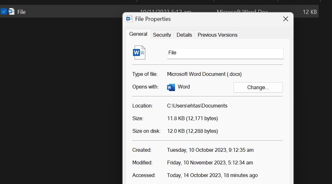Click the large Word document icon
332x184 pixels.
click(139, 52)
